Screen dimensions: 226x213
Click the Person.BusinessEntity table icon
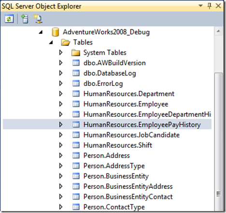pyautogui.click(x=76, y=176)
